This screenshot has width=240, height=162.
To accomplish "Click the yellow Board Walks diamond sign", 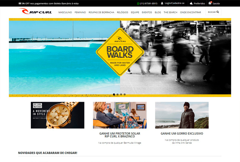I will pyautogui.click(x=120, y=52).
